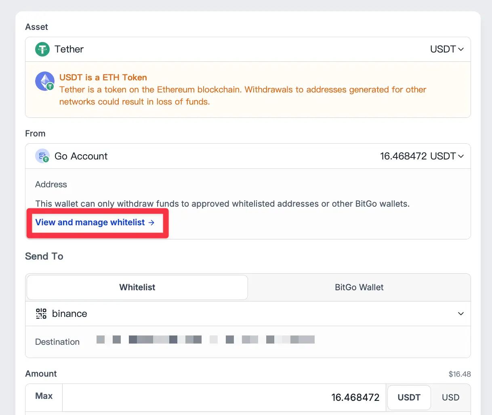Open the binance destination address dropdown
The image size is (492, 415).
click(x=460, y=313)
